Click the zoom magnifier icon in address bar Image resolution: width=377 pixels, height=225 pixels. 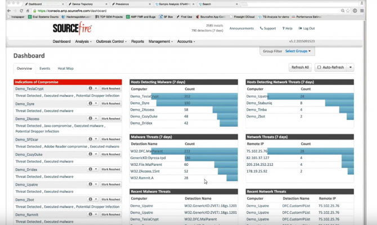click(343, 11)
